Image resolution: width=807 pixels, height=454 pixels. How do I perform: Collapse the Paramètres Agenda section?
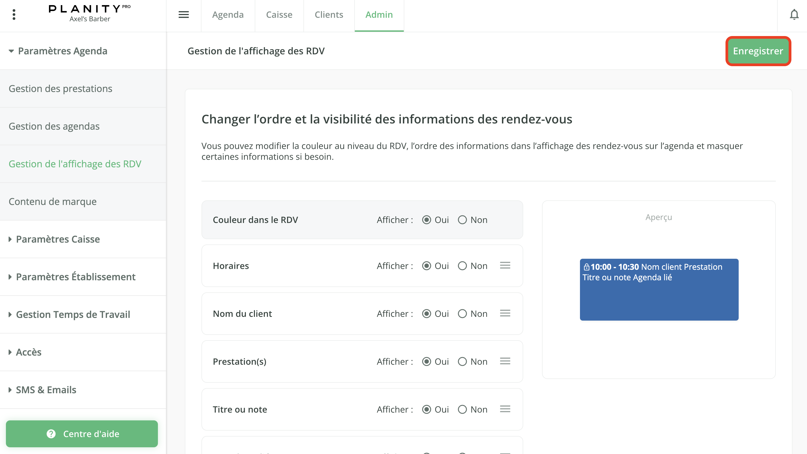(11, 51)
